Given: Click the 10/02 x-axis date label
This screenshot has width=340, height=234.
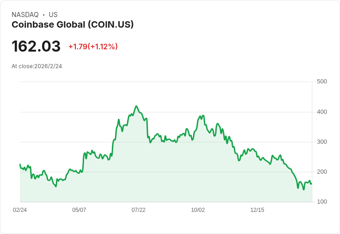Looking at the screenshot, I should coord(198,210).
